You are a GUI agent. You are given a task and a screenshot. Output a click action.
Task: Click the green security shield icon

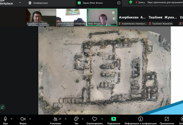pos(131,2)
